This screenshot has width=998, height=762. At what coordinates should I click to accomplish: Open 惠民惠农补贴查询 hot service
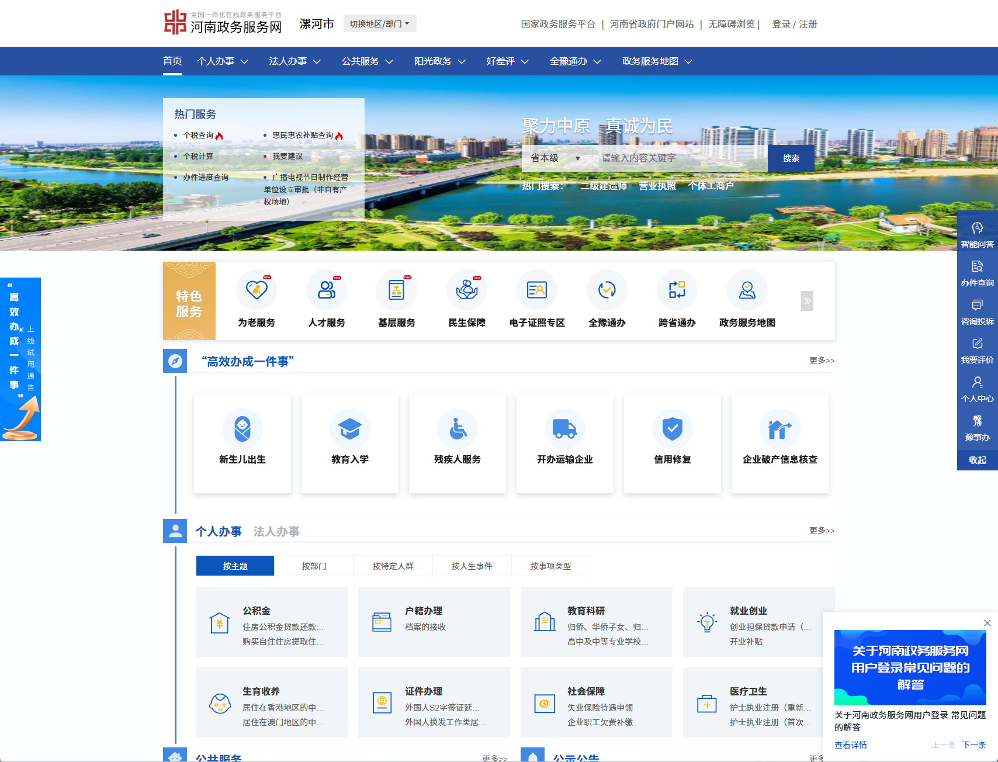(303, 135)
